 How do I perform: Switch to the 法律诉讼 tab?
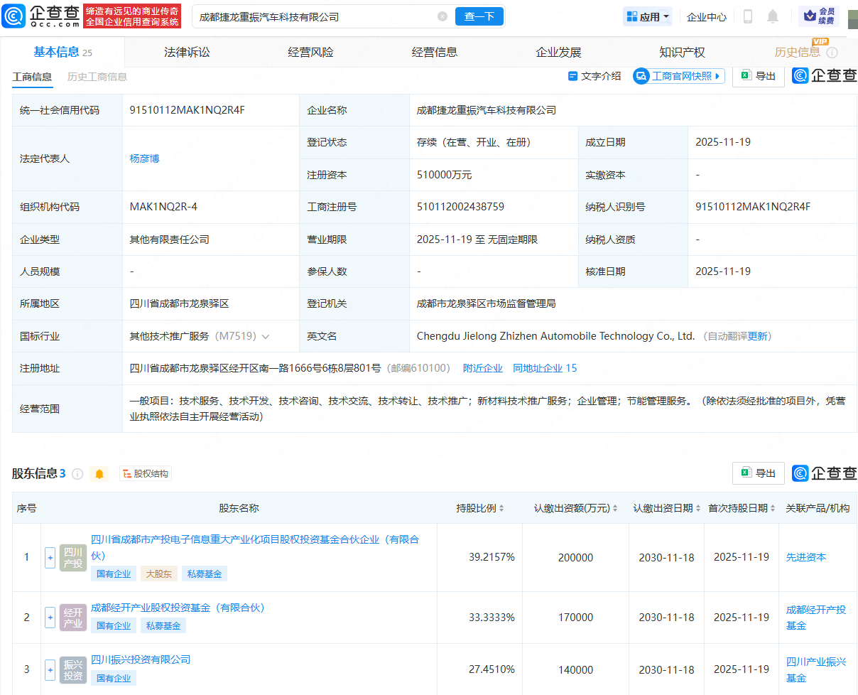tap(187, 52)
